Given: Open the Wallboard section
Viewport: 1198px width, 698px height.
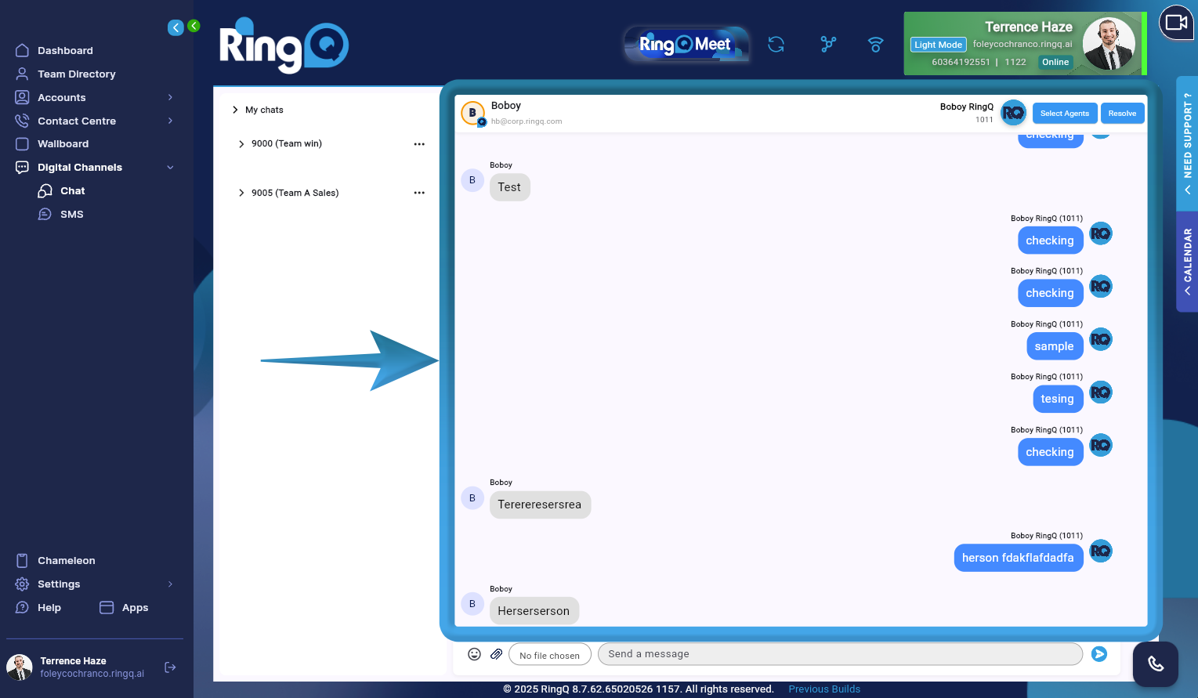Looking at the screenshot, I should coord(64,143).
